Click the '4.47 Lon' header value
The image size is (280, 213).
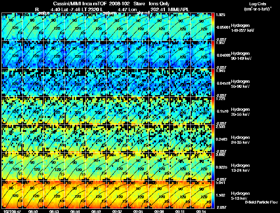(127, 9)
